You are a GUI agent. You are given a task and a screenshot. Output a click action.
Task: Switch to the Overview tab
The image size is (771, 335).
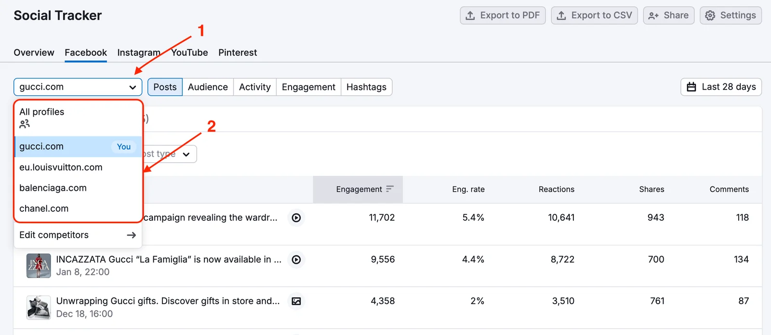coord(34,53)
